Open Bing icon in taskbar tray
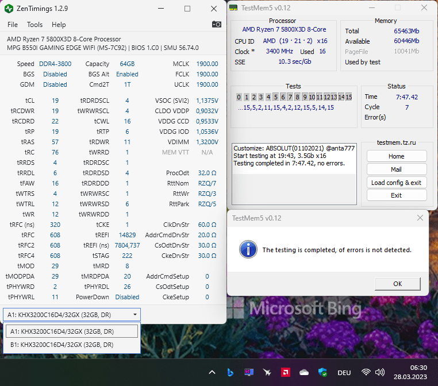This screenshot has width=438, height=386. (x=230, y=372)
